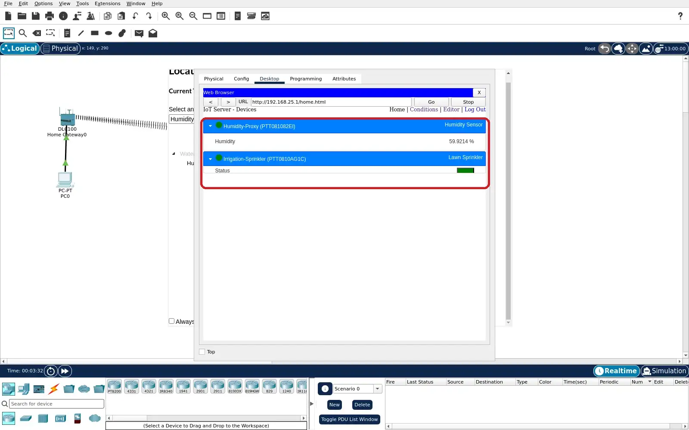Zoom in with the plus magnifier
Viewport: 689px width, 430px height.
[x=166, y=16]
